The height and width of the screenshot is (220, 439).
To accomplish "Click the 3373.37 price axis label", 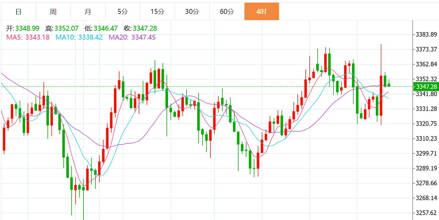I will (426, 49).
